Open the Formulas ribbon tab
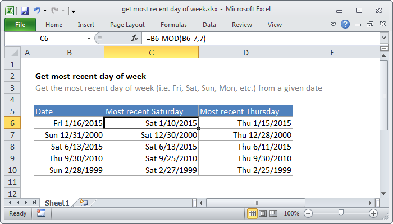Screen dimensions: 393x224 [173, 25]
